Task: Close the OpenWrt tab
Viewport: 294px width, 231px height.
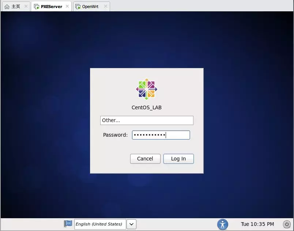Action: point(106,6)
